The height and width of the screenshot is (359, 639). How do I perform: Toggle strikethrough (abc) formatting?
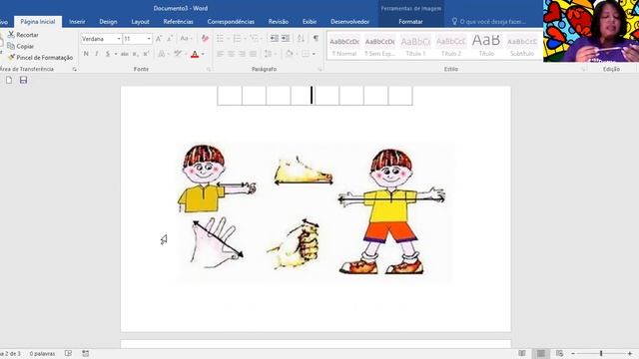[125, 54]
